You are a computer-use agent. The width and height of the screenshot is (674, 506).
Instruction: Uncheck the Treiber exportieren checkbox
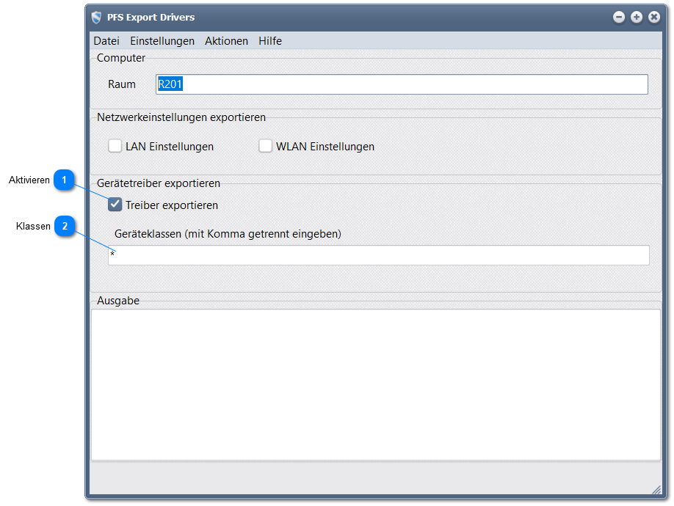(x=115, y=205)
